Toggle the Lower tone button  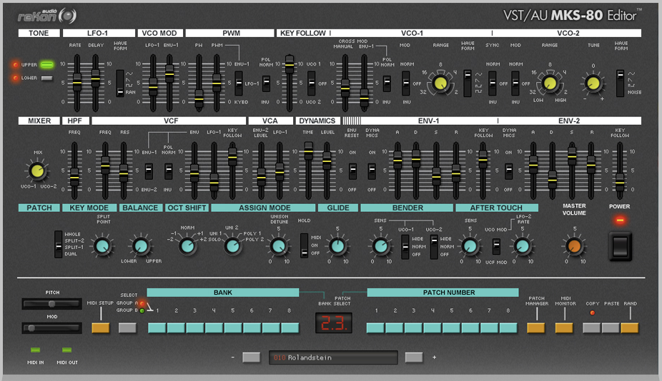pyautogui.click(x=47, y=78)
